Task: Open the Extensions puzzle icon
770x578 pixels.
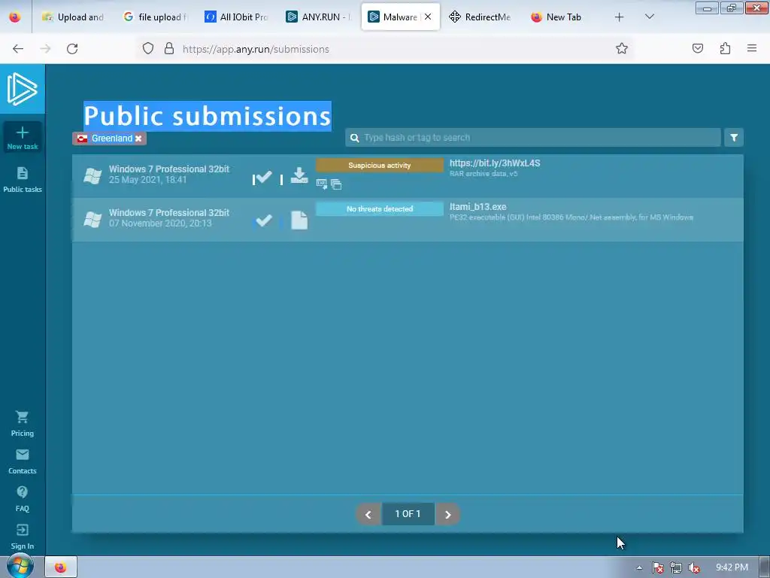Action: tap(725, 48)
